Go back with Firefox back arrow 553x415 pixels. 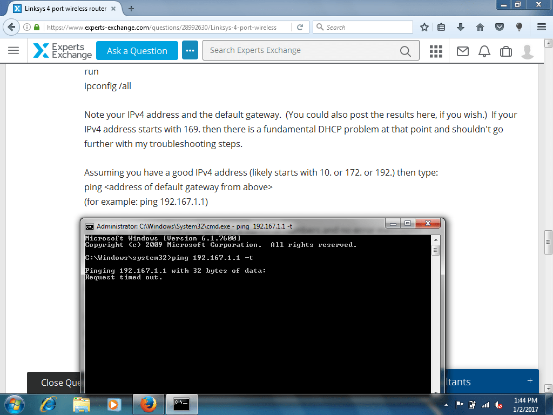pyautogui.click(x=11, y=27)
